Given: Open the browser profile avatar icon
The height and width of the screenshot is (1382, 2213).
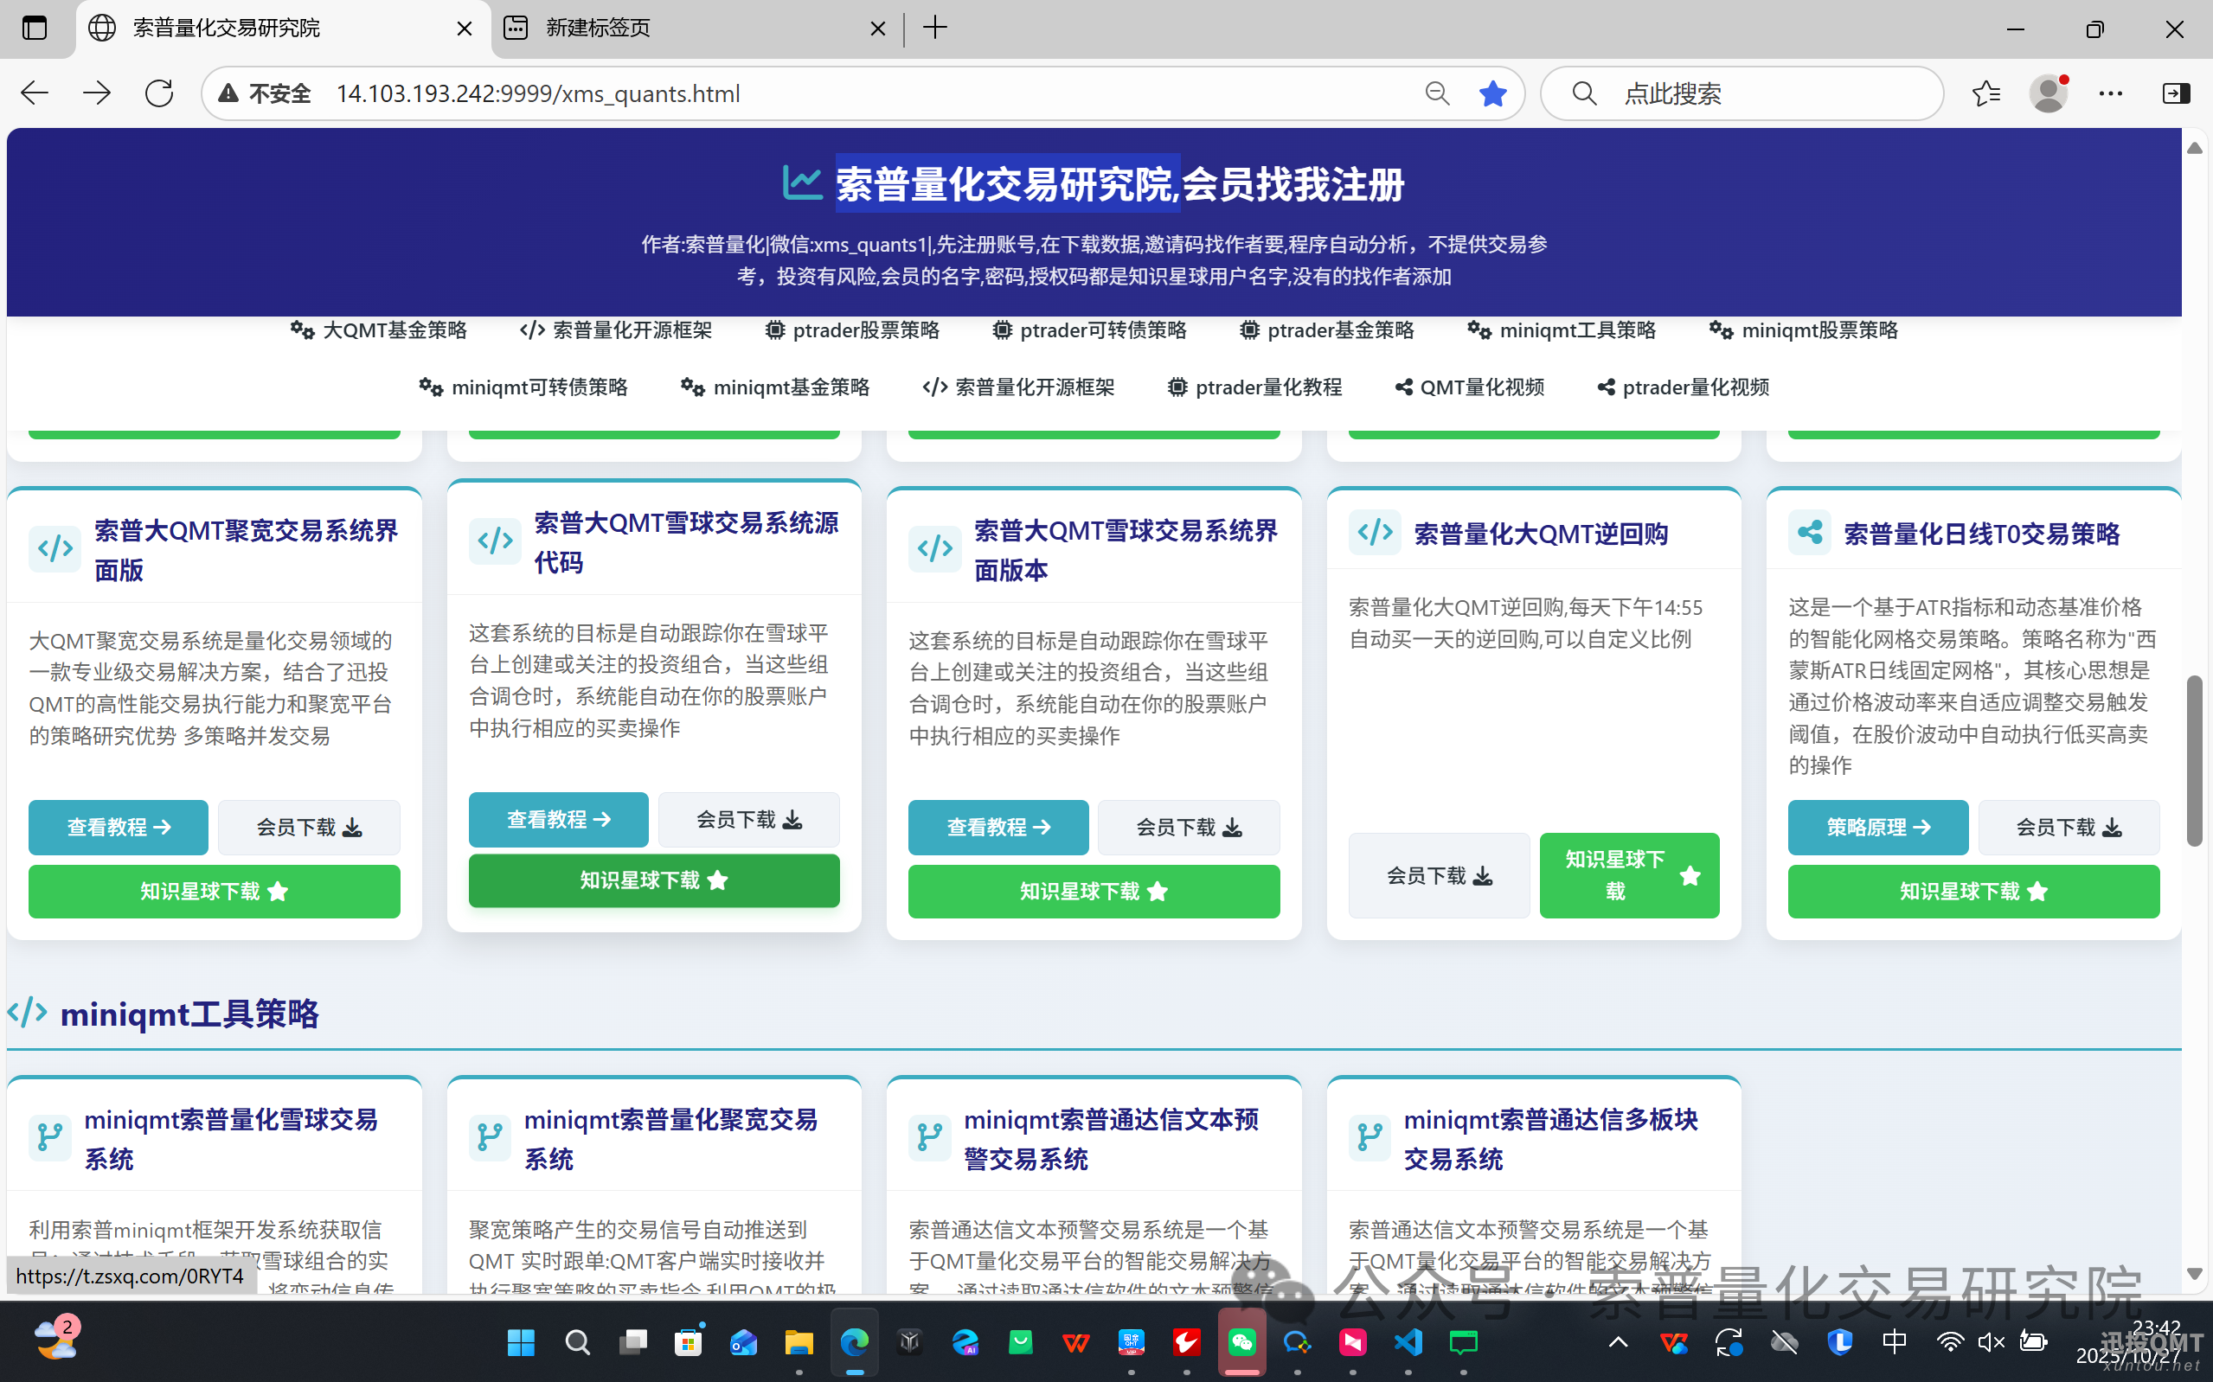Looking at the screenshot, I should tap(2048, 93).
